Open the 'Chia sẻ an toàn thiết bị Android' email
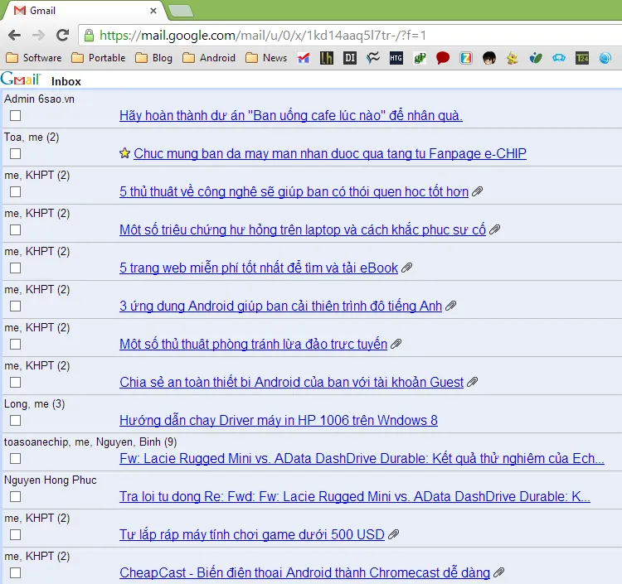Viewport: 622px width, 584px height. (x=291, y=382)
